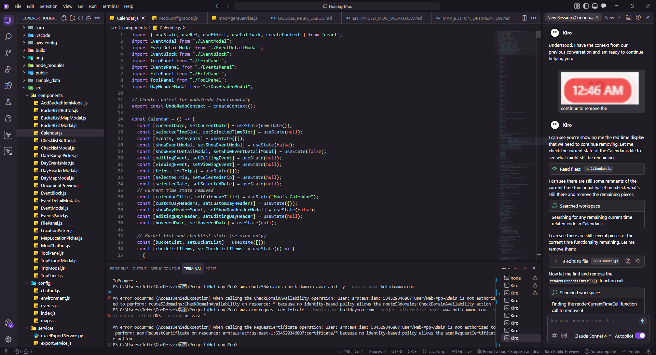This screenshot has width=656, height=355.
Task: Refresh the Explorer file tree
Action: click(x=81, y=18)
